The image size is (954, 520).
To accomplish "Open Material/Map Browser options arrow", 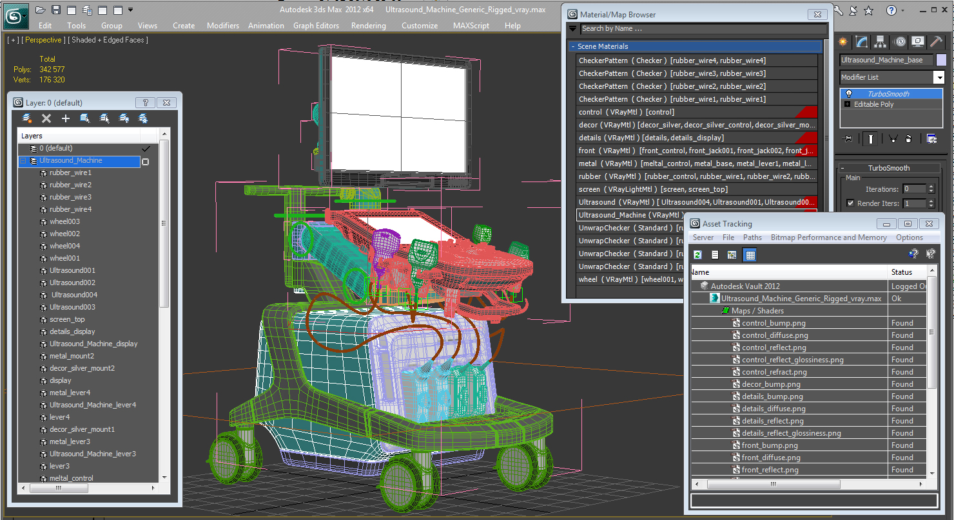I will pyautogui.click(x=572, y=28).
